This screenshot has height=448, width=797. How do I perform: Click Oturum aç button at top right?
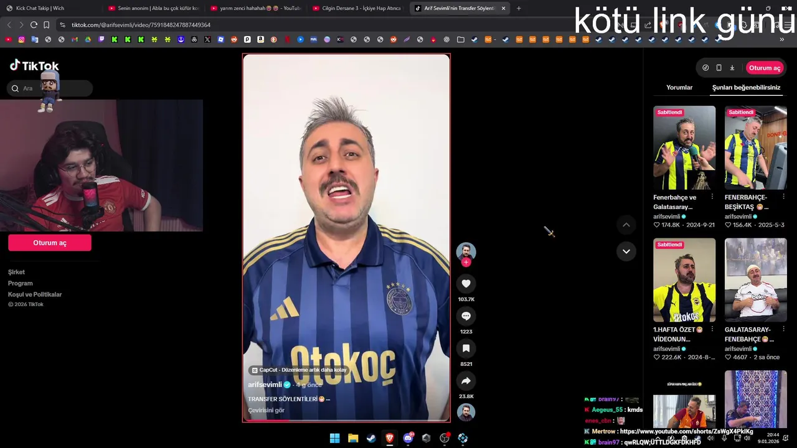[765, 68]
